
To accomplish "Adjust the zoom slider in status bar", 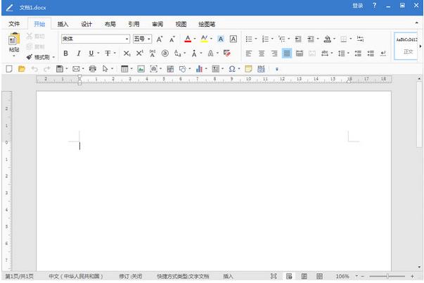I will tap(389, 276).
